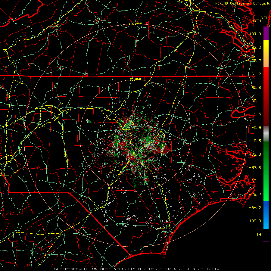The height and width of the screenshot is (271, 271).
Task: Click the VEL legend title
Action: 264,18
